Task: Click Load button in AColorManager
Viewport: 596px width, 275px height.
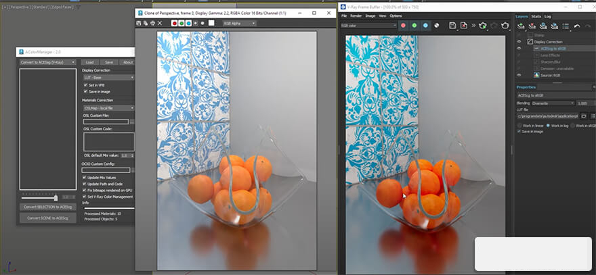Action: [x=89, y=62]
